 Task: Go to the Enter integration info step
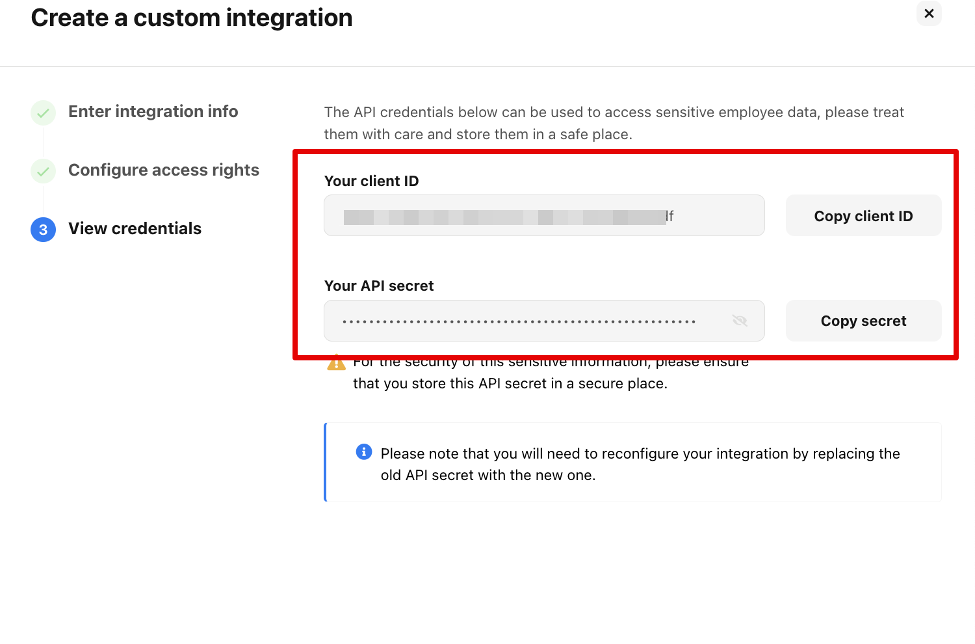(x=153, y=112)
